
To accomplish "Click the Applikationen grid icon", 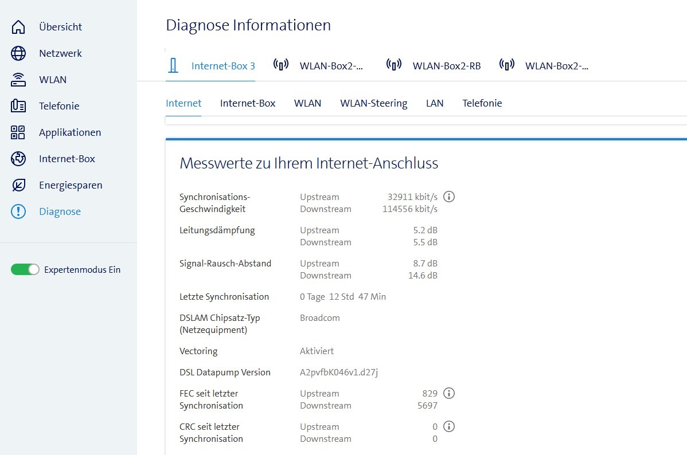I will 18,132.
